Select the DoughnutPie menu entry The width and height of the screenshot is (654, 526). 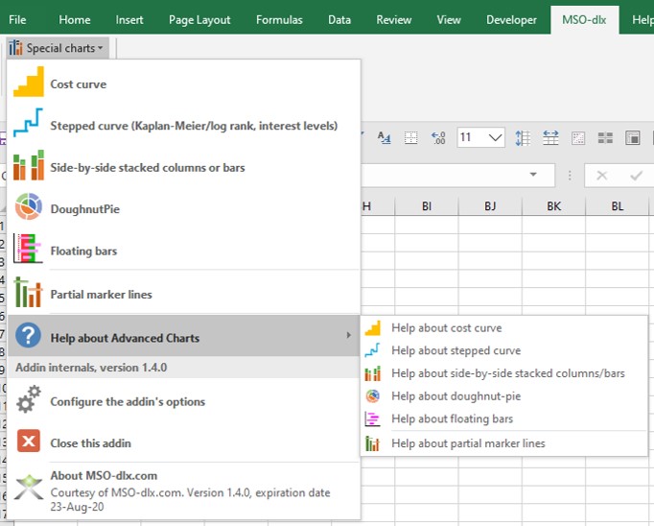point(183,207)
